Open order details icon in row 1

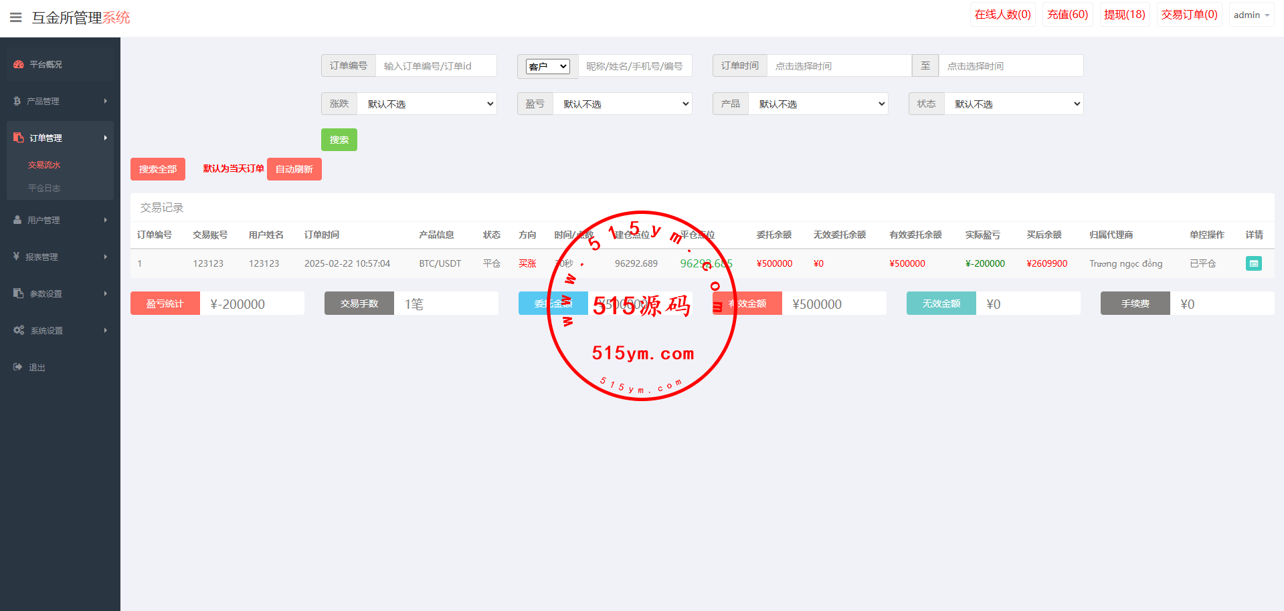pyautogui.click(x=1253, y=263)
